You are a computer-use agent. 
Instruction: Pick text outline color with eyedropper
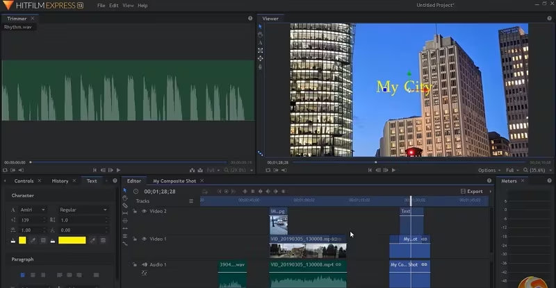pos(92,240)
